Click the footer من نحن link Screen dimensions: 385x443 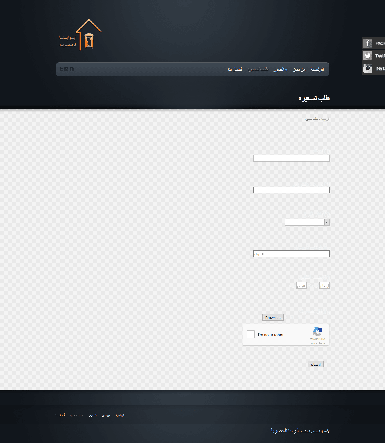coord(106,415)
